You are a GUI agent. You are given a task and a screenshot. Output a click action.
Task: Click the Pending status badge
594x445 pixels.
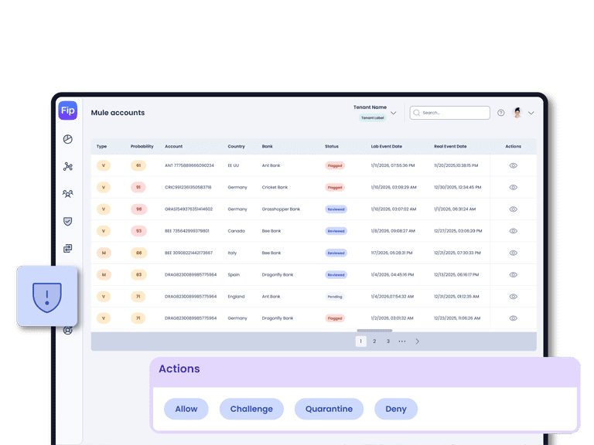334,297
